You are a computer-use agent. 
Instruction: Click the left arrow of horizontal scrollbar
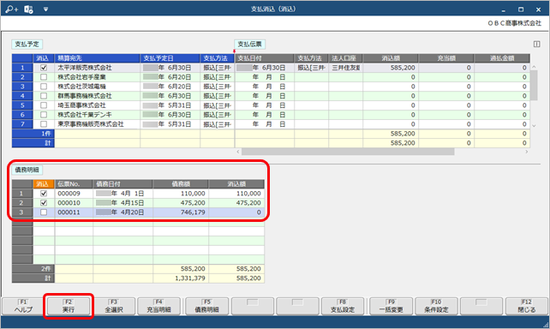tap(238, 152)
